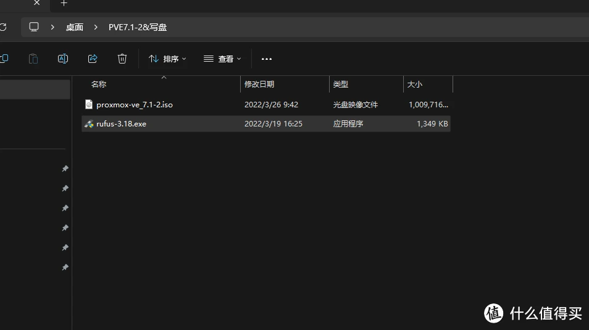Screen dimensions: 589x330
Task: Click the Copy toolbar icon
Action: (x=4, y=59)
